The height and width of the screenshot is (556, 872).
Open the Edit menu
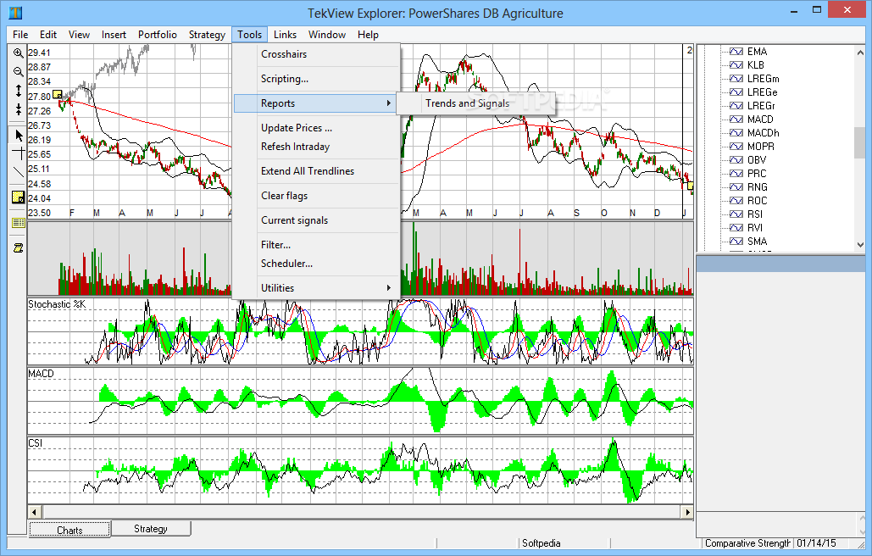point(47,35)
